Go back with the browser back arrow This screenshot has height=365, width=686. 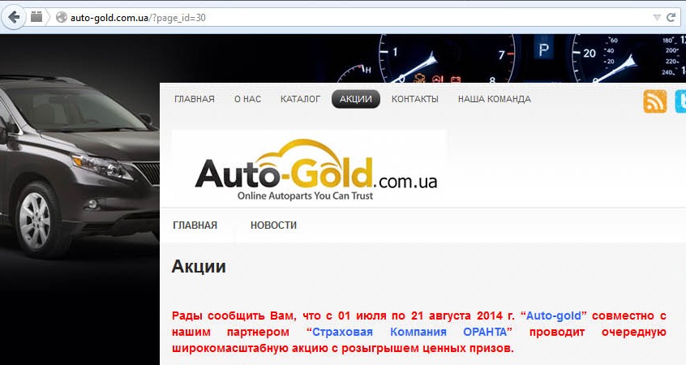point(14,18)
